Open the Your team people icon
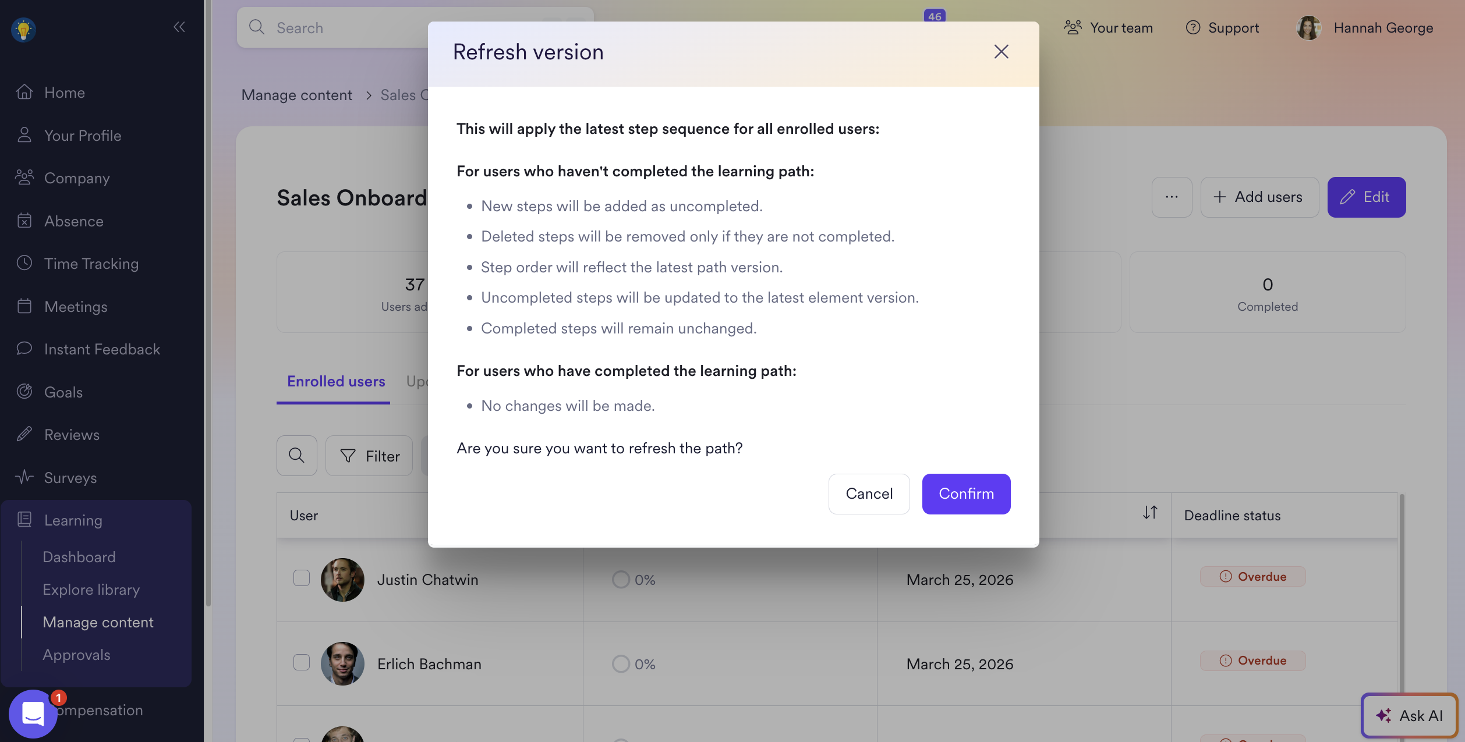This screenshot has width=1465, height=742. pos(1073,28)
